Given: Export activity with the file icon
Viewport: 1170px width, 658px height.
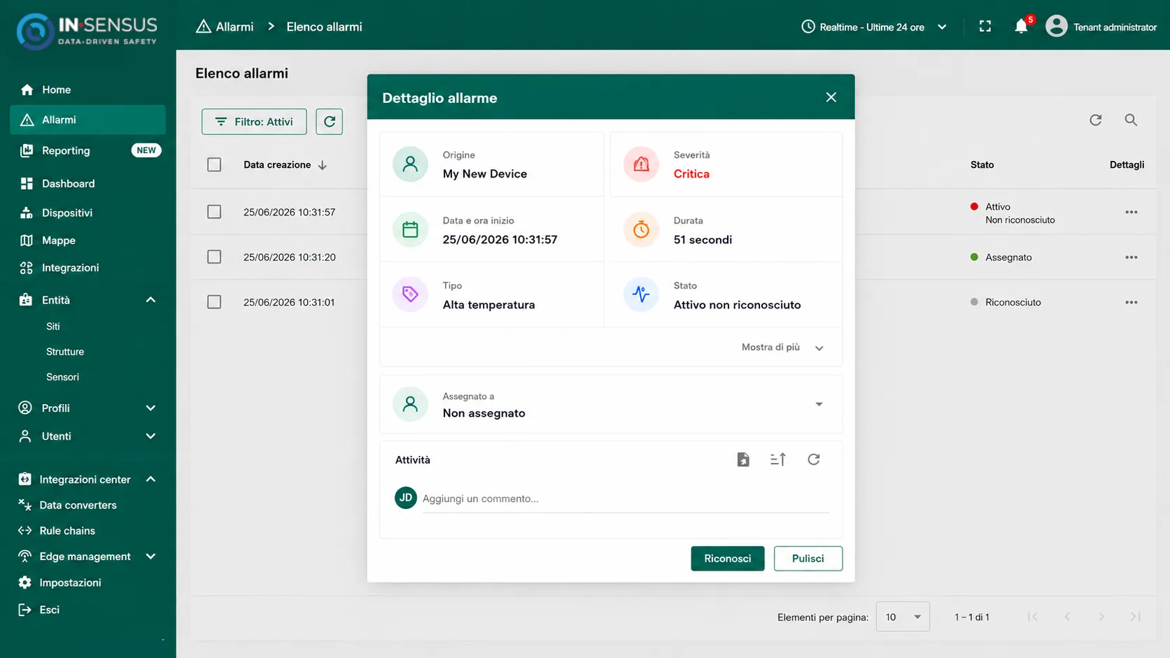Looking at the screenshot, I should 743,459.
